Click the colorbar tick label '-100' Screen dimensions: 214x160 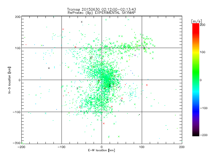tap(204, 108)
